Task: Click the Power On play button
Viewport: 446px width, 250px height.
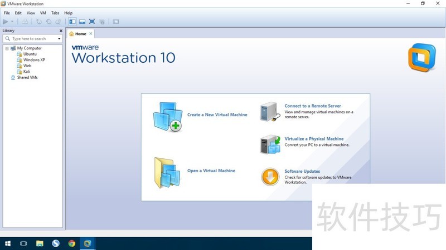Action: (x=6, y=22)
